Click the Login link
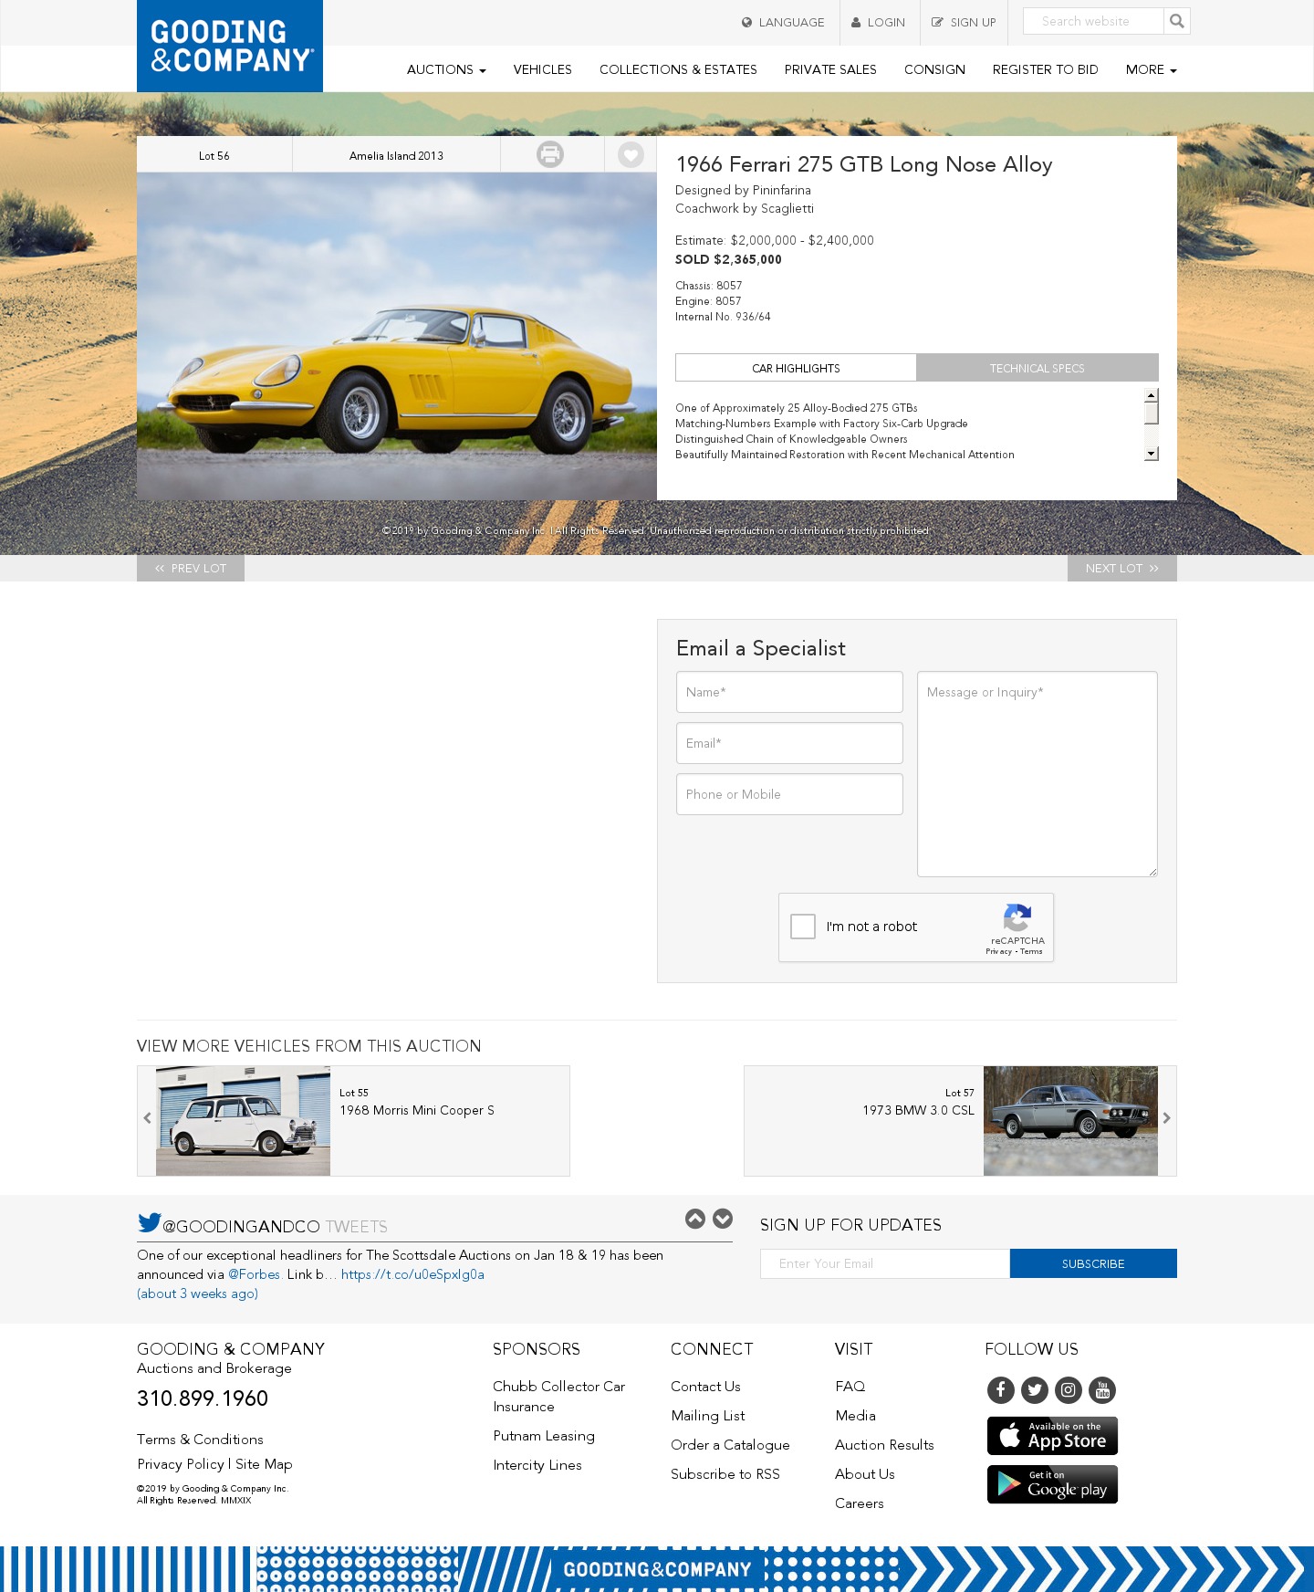The image size is (1314, 1592). [878, 22]
